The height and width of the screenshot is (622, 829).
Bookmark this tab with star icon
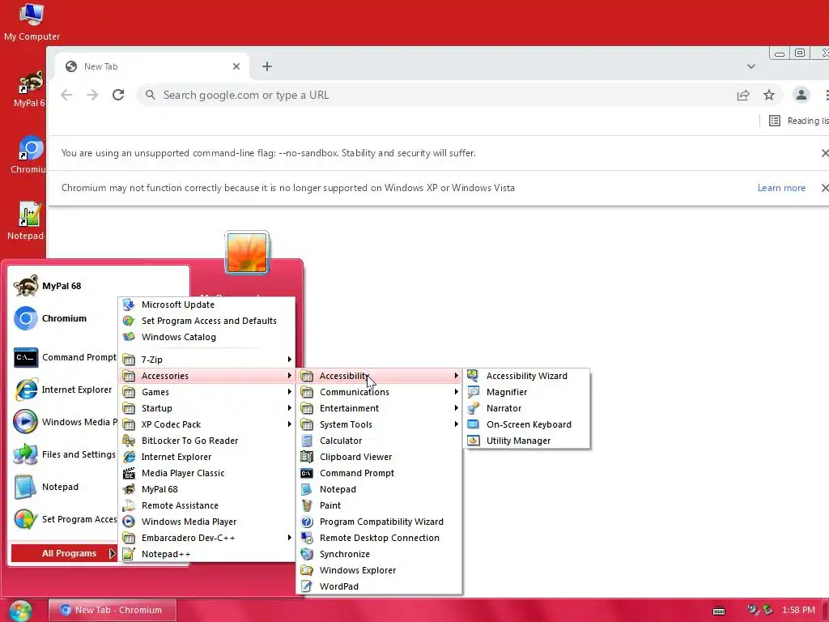pos(769,95)
